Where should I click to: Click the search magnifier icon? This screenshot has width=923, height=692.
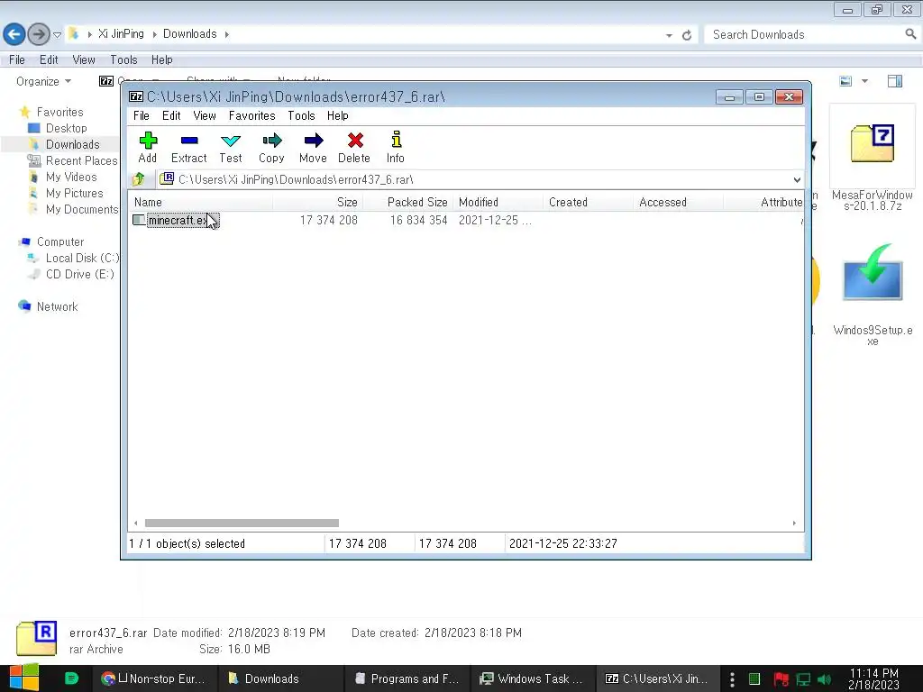tap(910, 34)
